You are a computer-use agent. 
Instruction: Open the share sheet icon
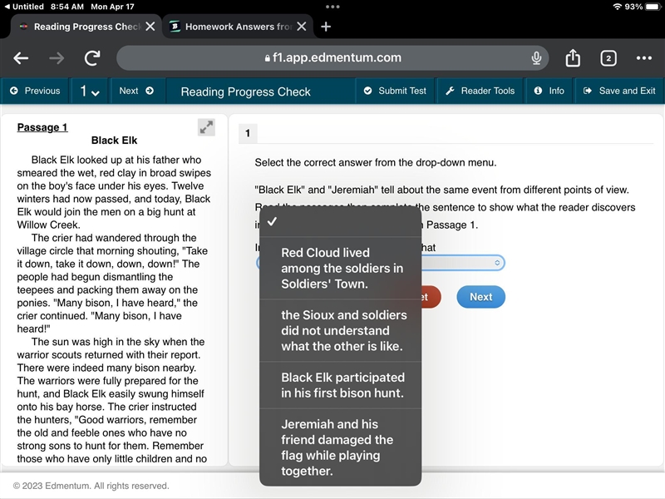coord(573,57)
